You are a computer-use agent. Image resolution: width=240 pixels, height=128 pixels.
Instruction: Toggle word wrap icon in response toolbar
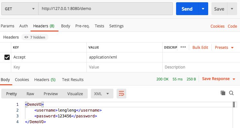pyautogui.click(x=121, y=94)
